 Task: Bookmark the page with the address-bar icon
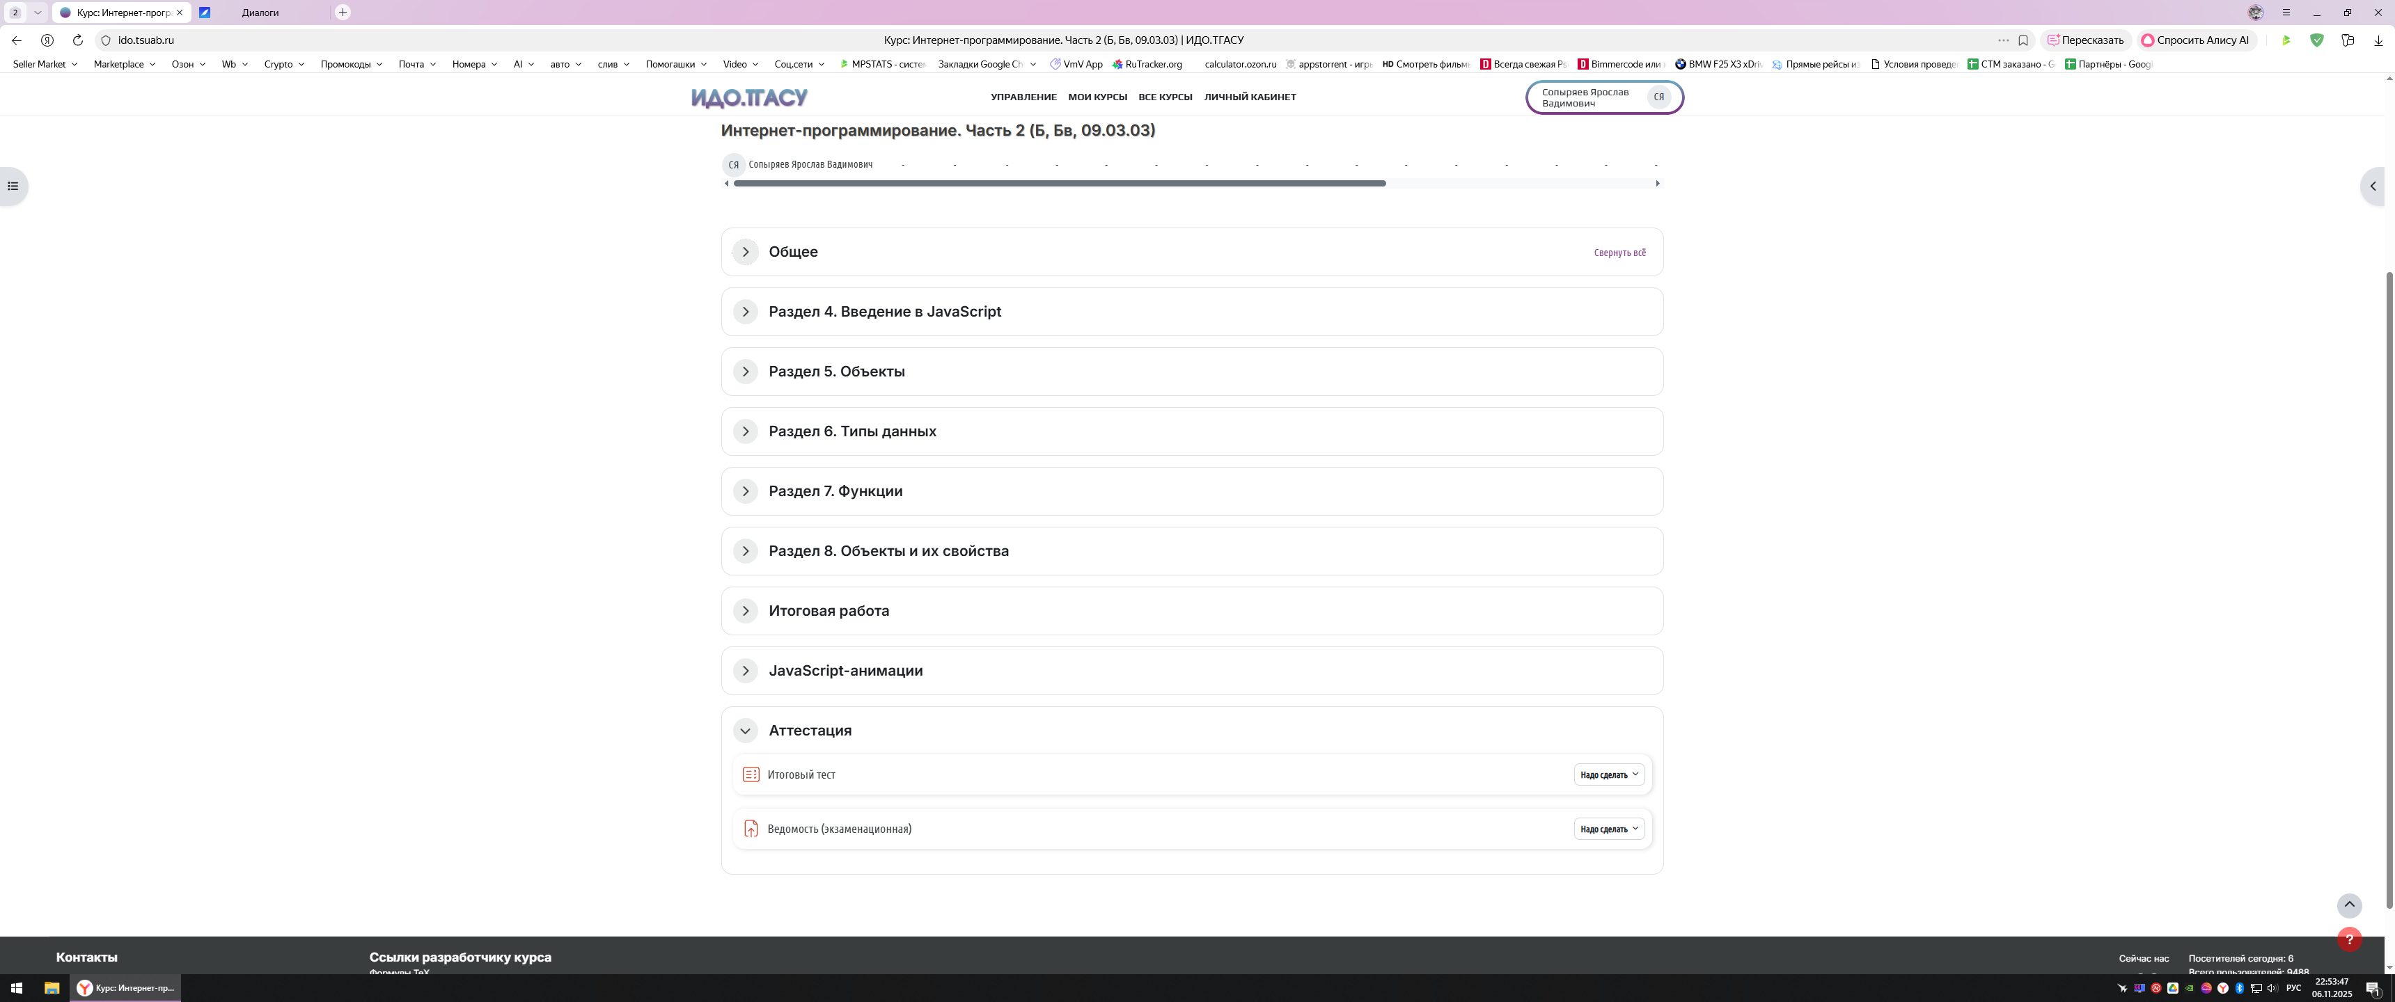click(2023, 40)
